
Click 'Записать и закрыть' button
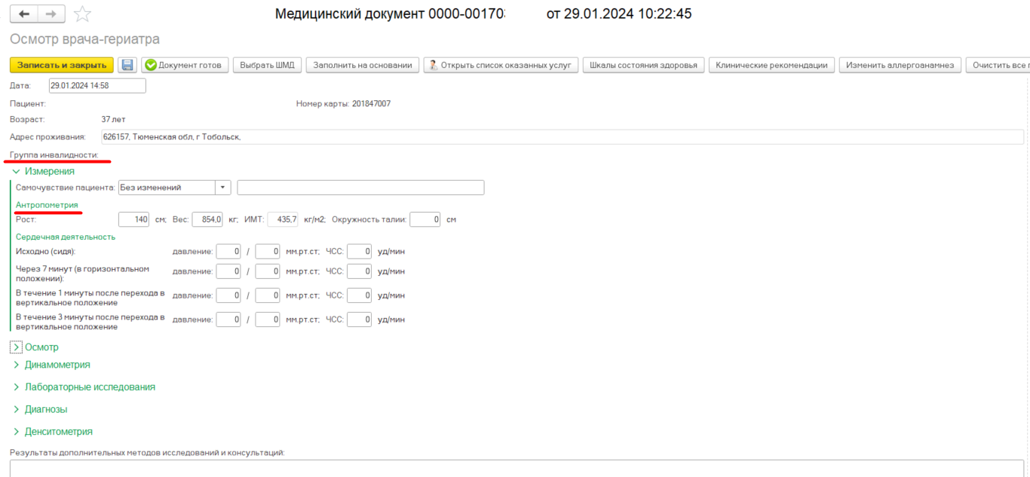tap(62, 66)
